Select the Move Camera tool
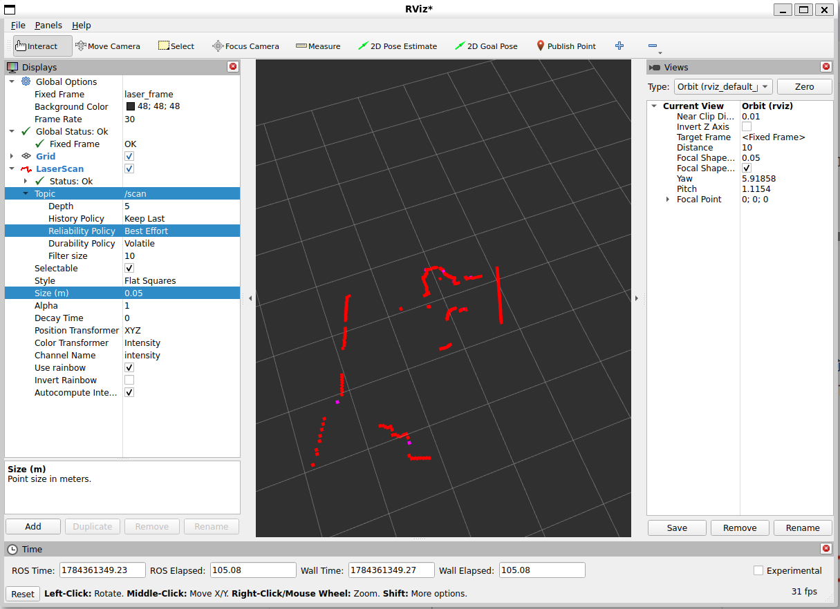 click(x=107, y=46)
